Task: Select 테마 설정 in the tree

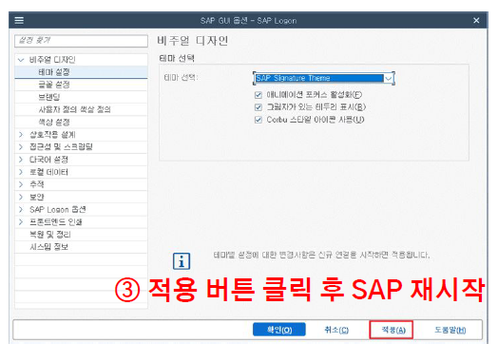Action: [81, 72]
